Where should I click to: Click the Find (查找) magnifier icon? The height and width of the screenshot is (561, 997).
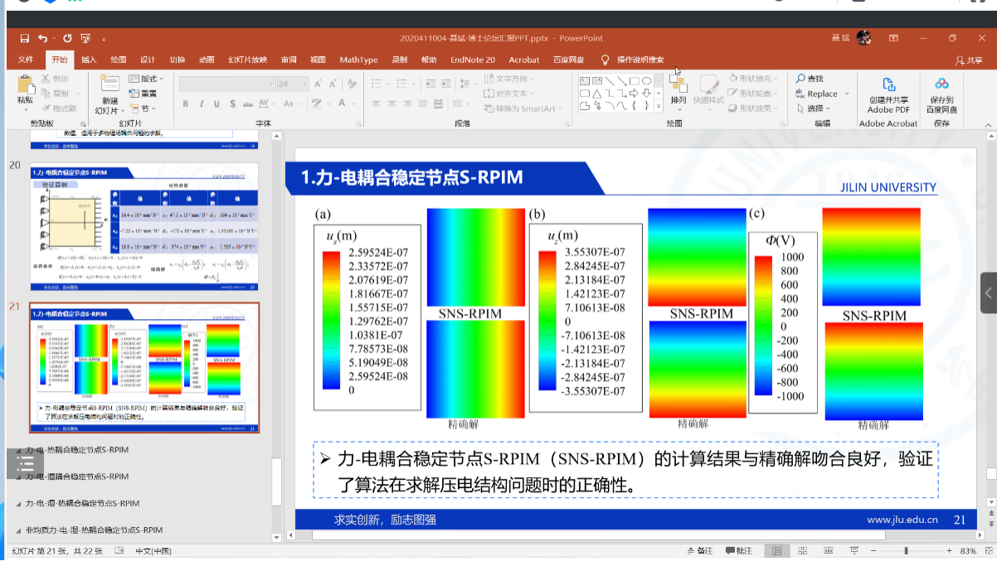(801, 79)
